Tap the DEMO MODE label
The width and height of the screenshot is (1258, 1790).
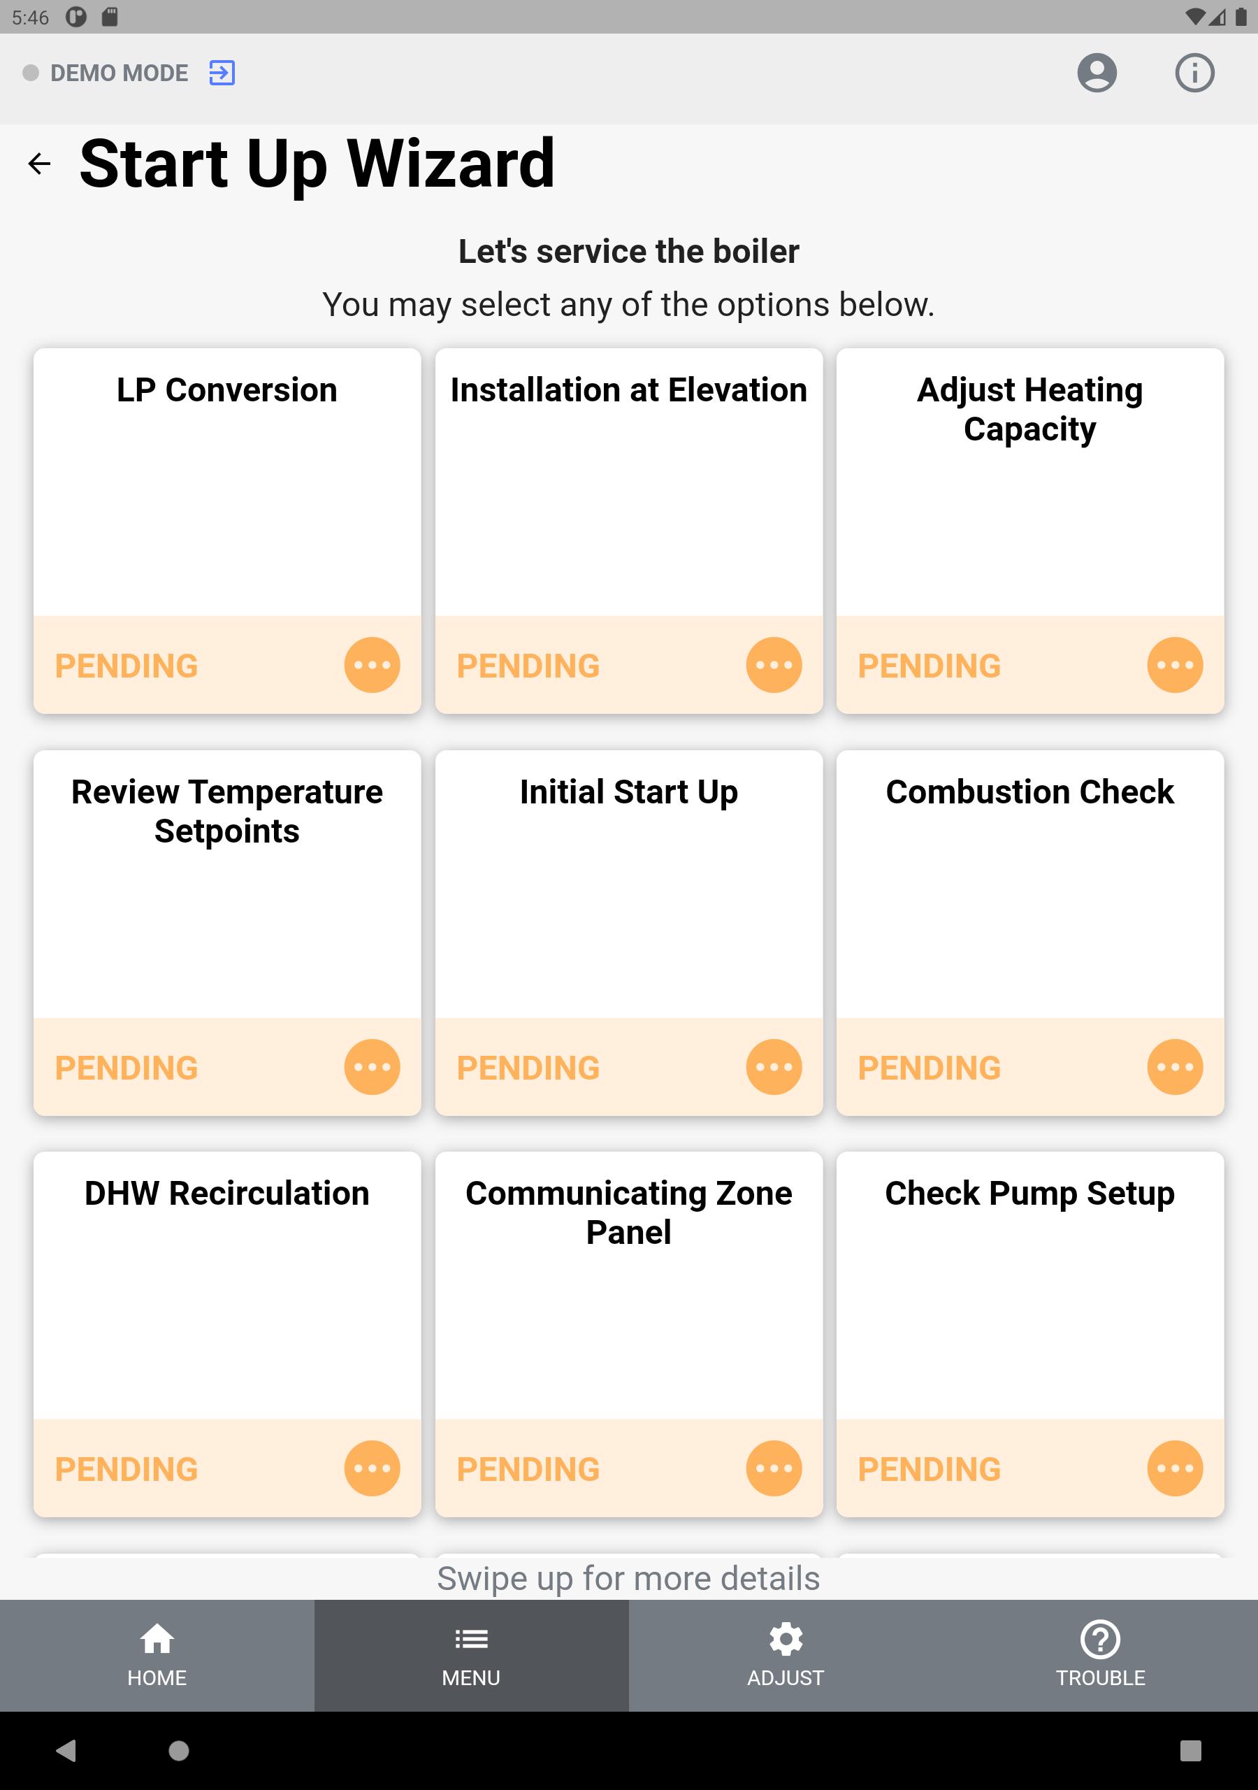click(x=120, y=73)
